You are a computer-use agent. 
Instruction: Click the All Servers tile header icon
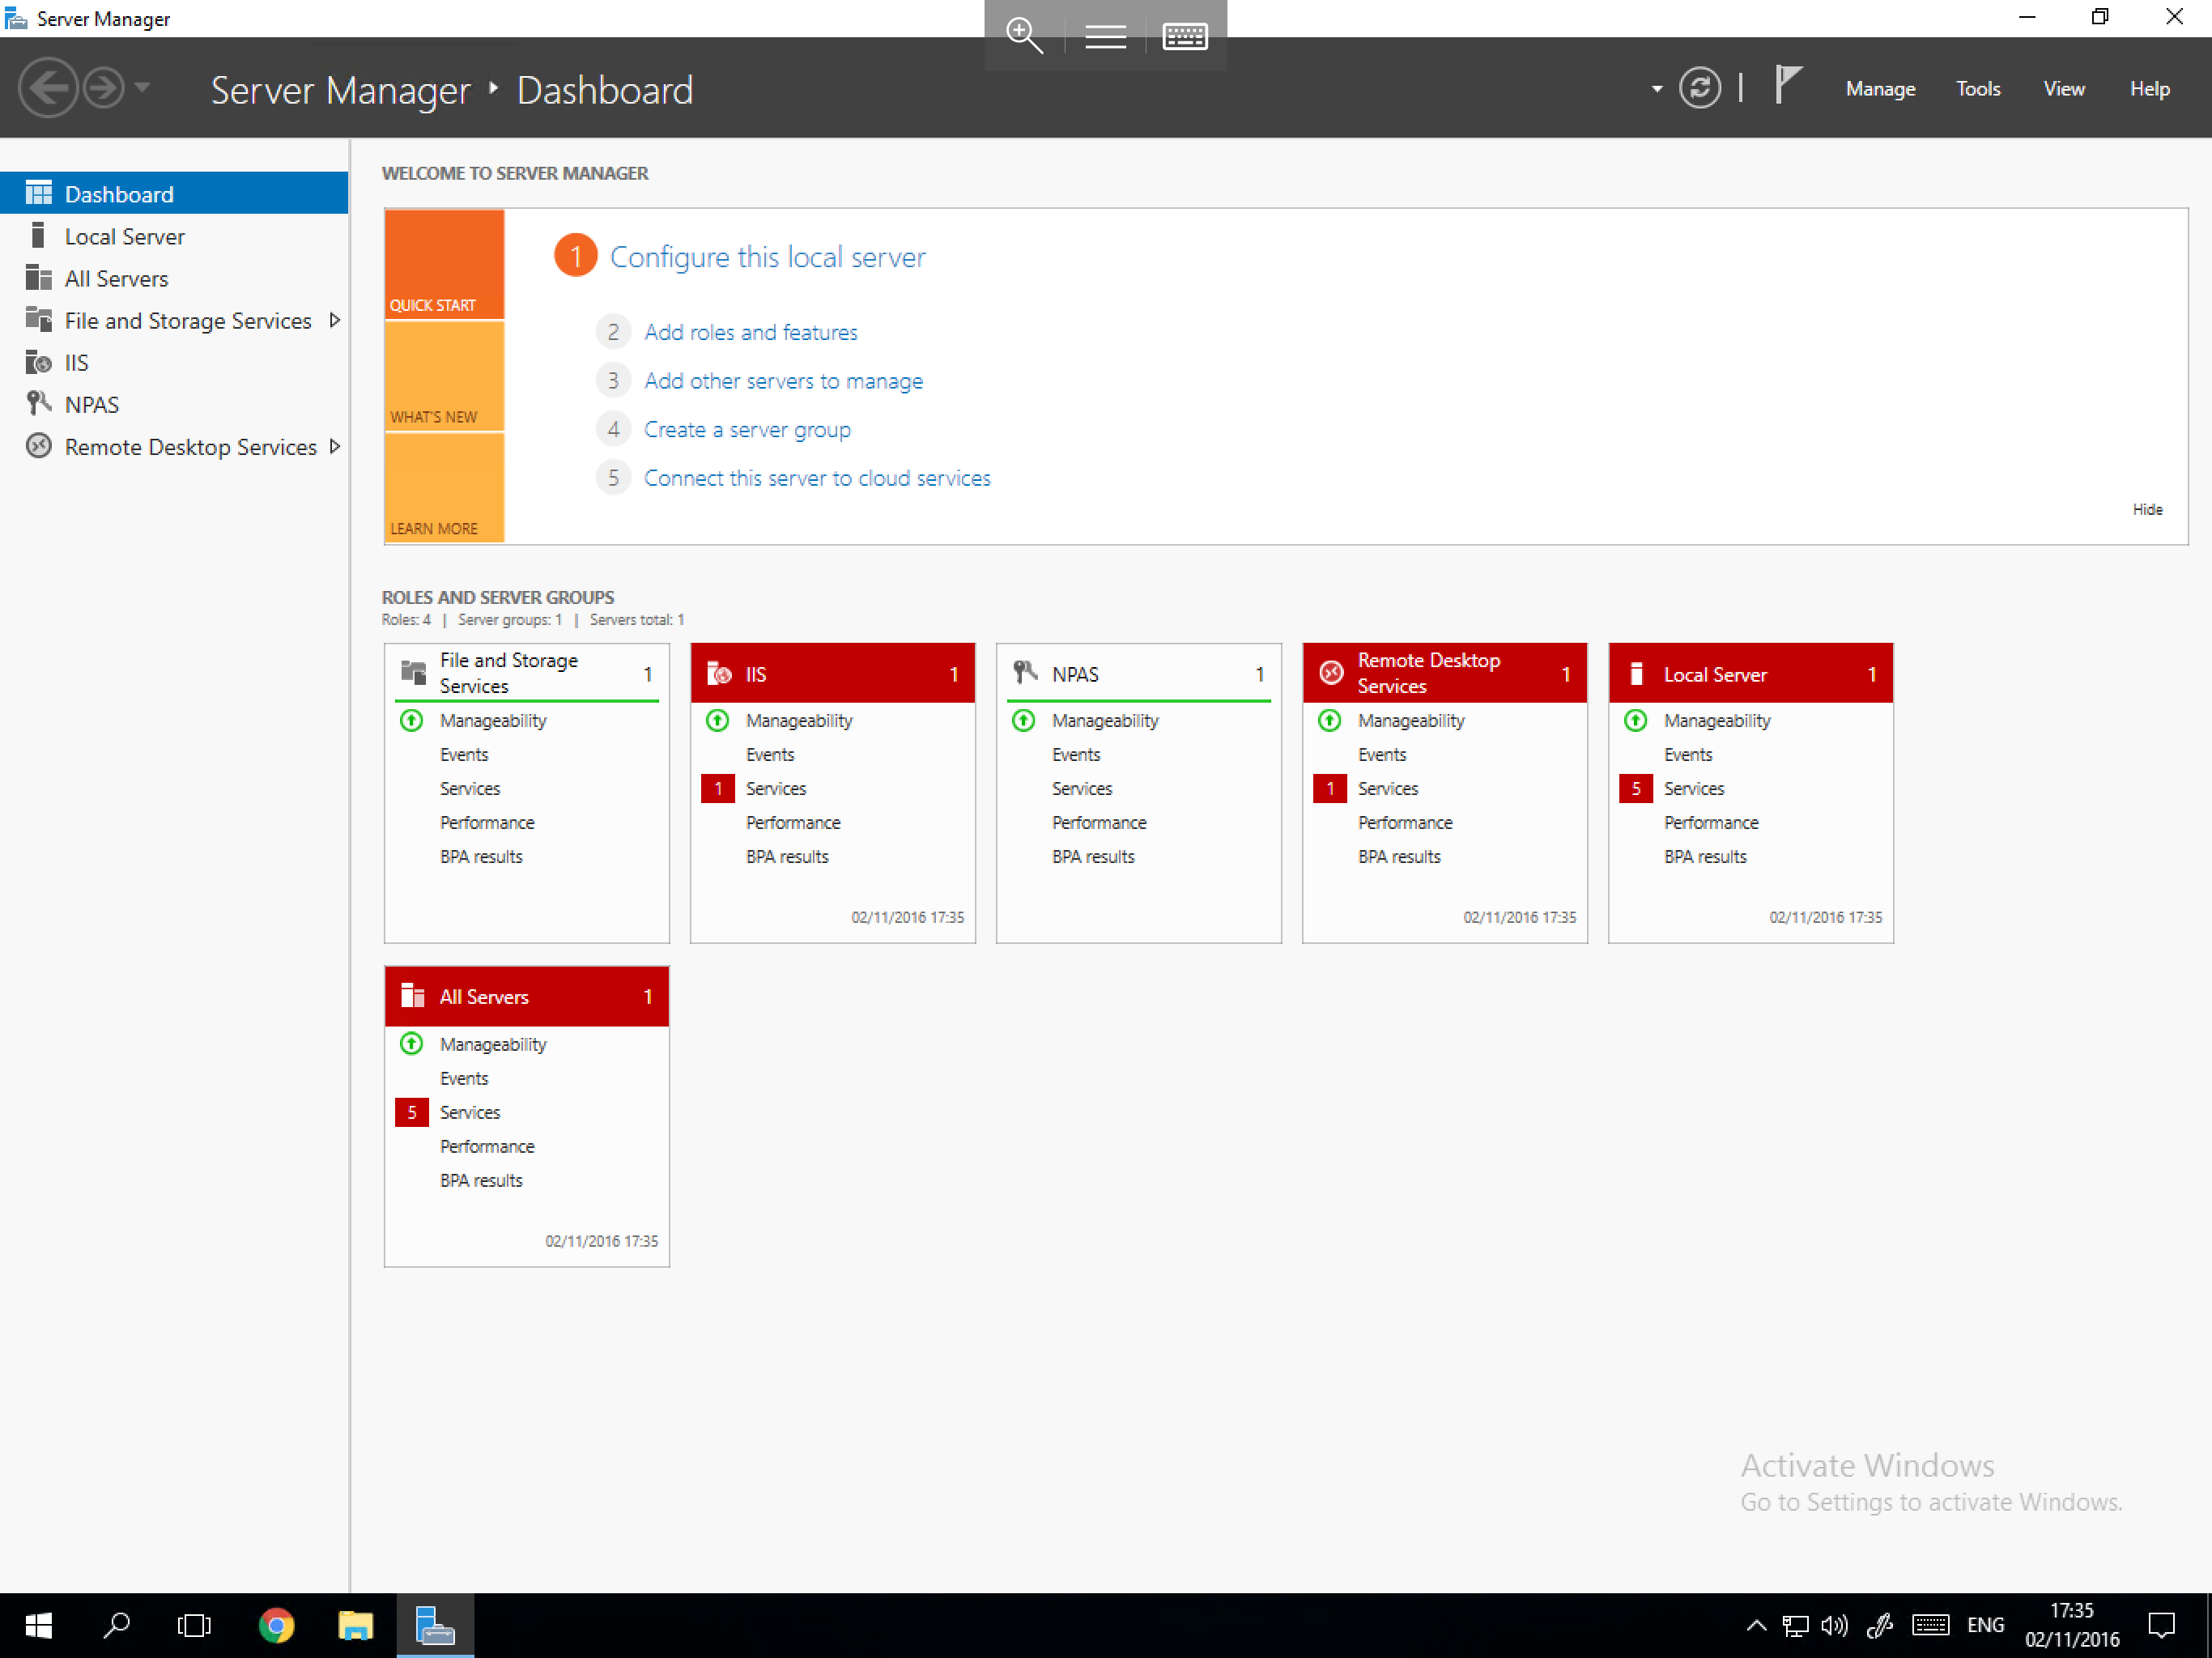412,996
